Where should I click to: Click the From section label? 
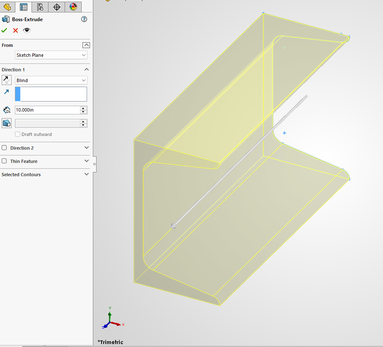tap(7, 45)
